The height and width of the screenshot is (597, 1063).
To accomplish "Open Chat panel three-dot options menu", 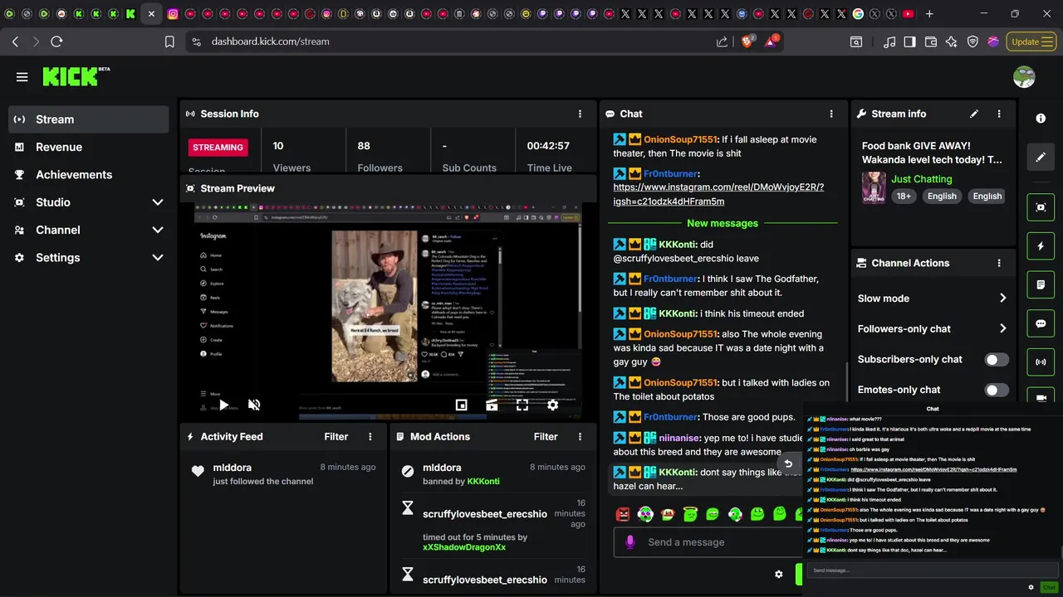I will coord(831,114).
